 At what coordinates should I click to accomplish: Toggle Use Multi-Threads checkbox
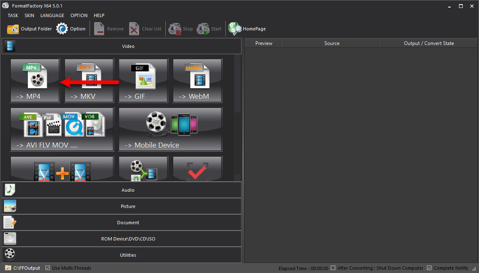pos(47,268)
